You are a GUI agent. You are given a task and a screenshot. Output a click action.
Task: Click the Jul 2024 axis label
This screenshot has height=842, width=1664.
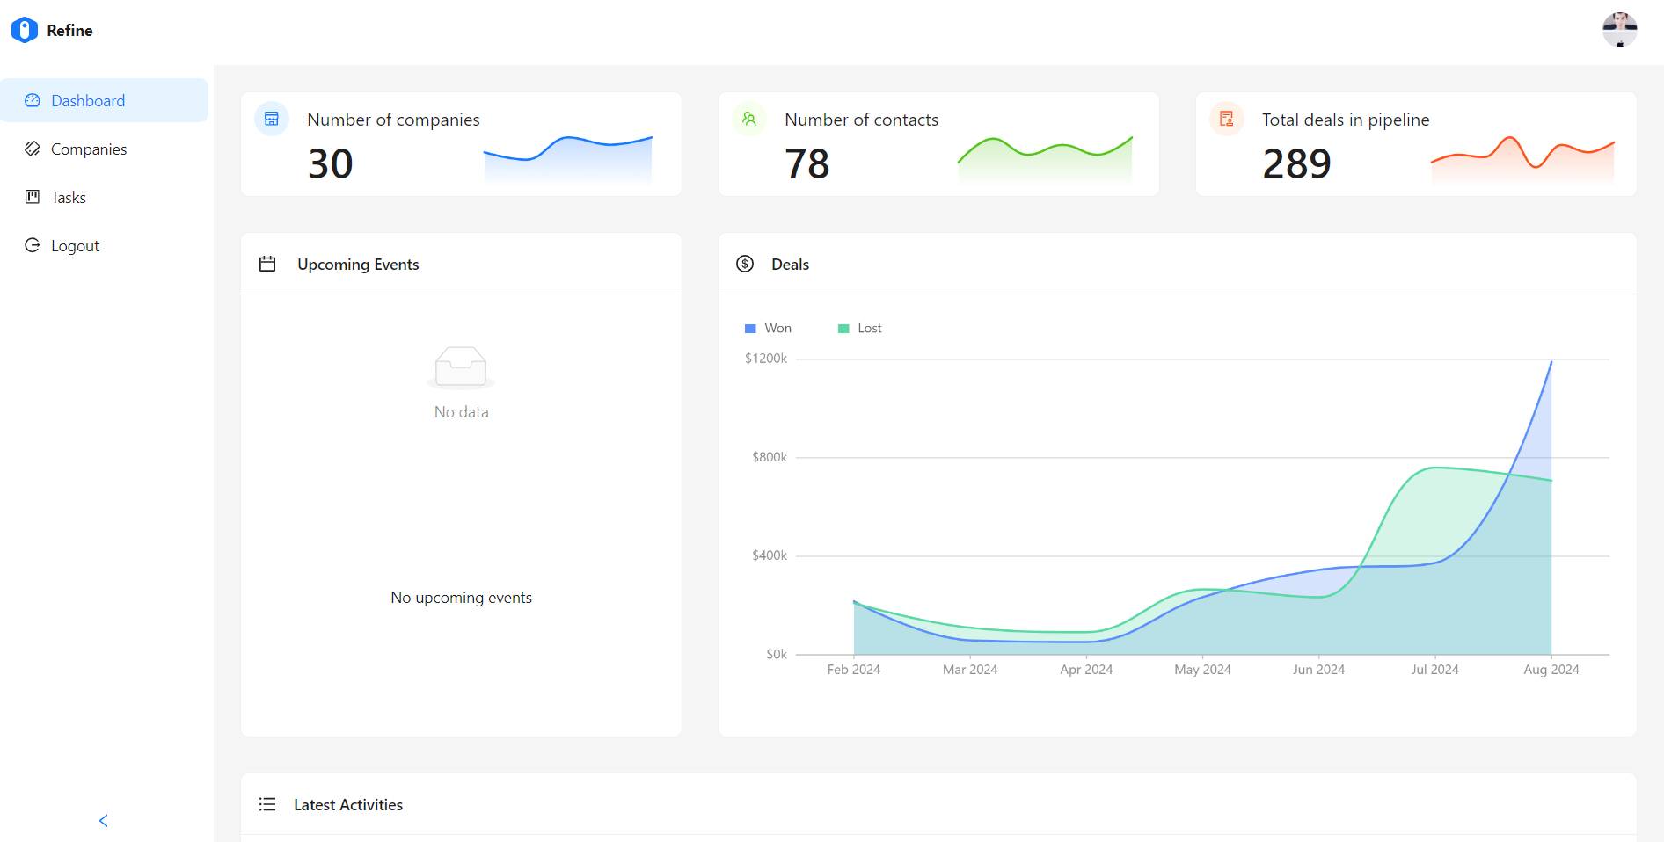[1435, 670]
